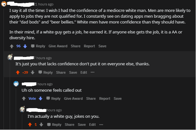This screenshot has width=196, height=130.
Task: Upvote the top comment with 96 points
Action: [12, 46]
